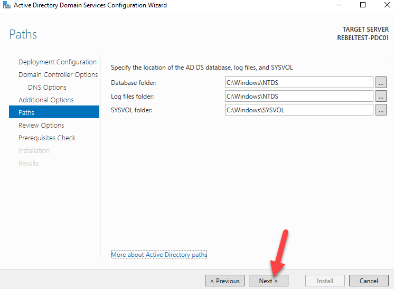
Task: Open More about Active Directory paths link
Action: tap(159, 255)
